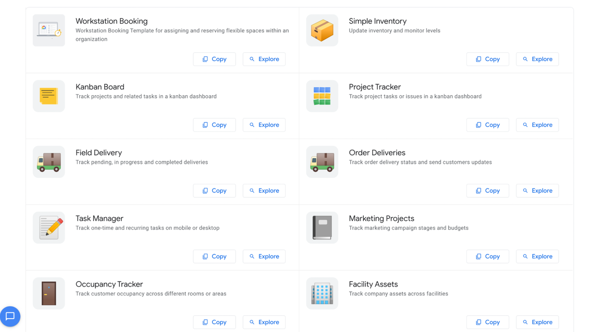The height and width of the screenshot is (332, 592).
Task: Explore the Order Deliveries template
Action: click(537, 190)
